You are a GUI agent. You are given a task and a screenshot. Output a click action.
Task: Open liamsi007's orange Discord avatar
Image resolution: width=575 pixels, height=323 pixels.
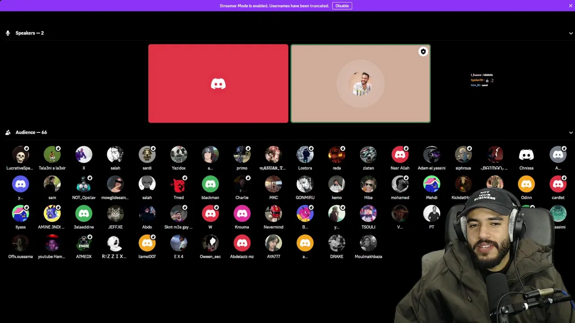tap(147, 244)
